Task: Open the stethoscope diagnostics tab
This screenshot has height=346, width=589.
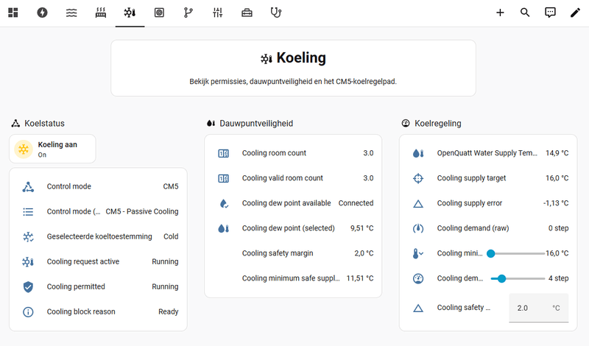Action: [276, 13]
